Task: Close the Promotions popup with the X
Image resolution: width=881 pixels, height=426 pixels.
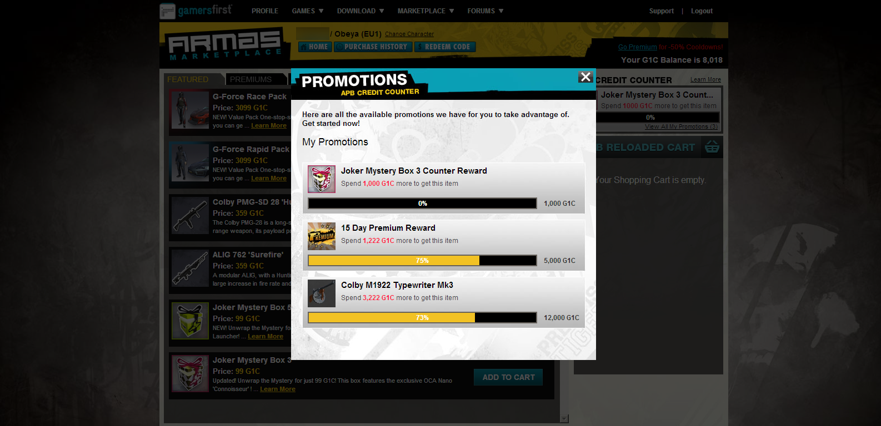Action: point(585,77)
